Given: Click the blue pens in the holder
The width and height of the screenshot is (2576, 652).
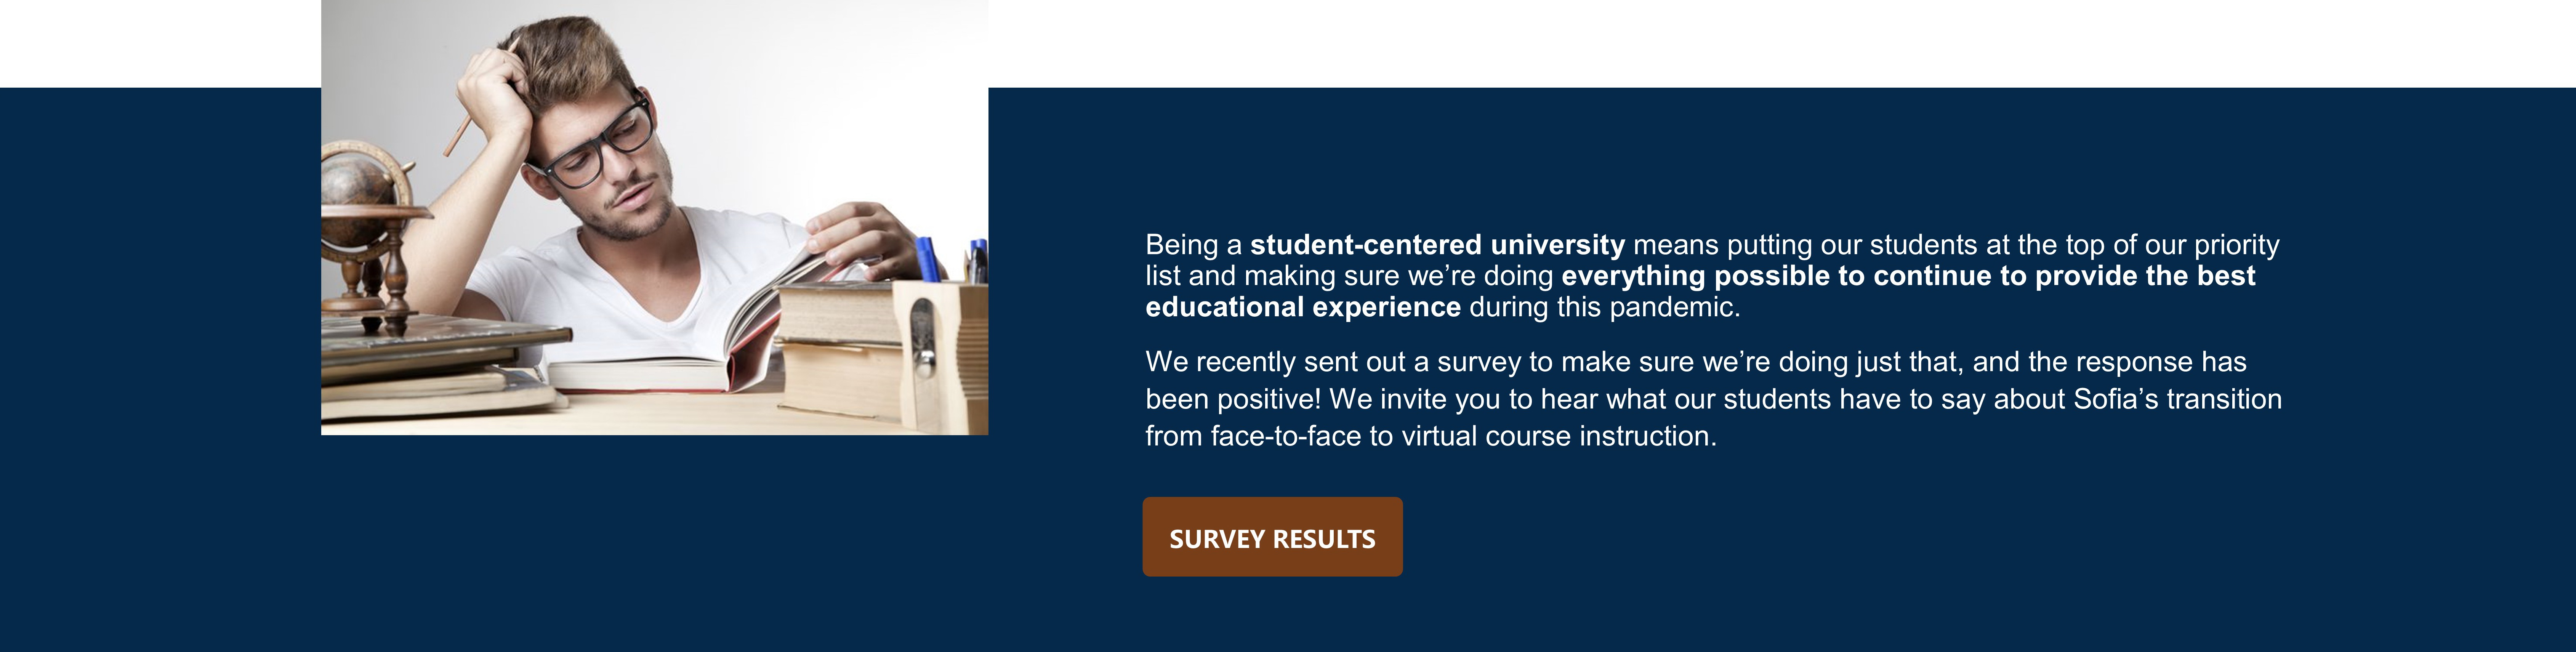Looking at the screenshot, I should [950, 260].
